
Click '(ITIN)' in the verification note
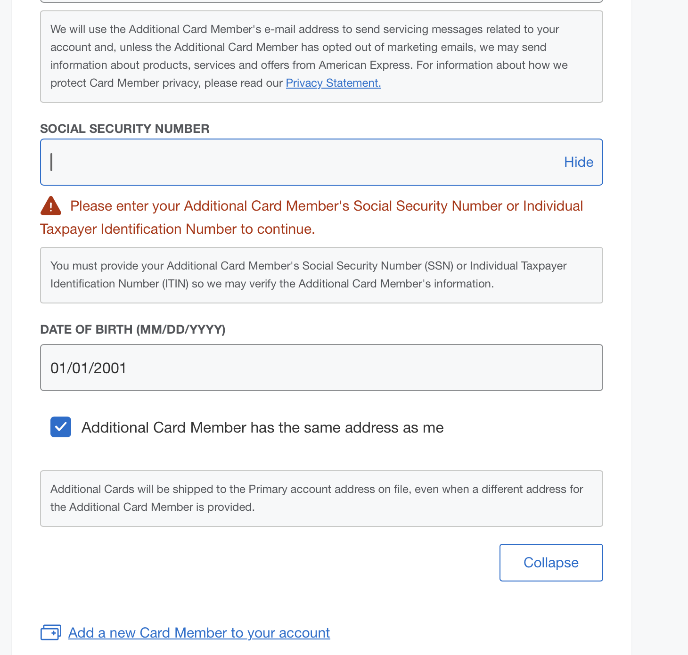[x=176, y=284]
